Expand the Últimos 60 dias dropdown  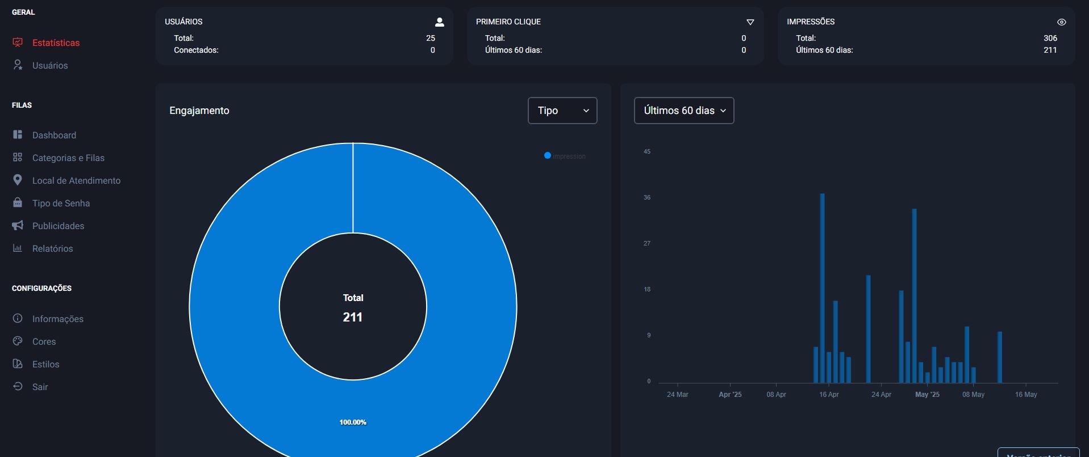[x=683, y=111]
